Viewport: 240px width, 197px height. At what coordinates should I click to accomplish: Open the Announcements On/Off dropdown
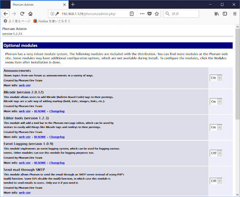pyautogui.click(x=216, y=78)
